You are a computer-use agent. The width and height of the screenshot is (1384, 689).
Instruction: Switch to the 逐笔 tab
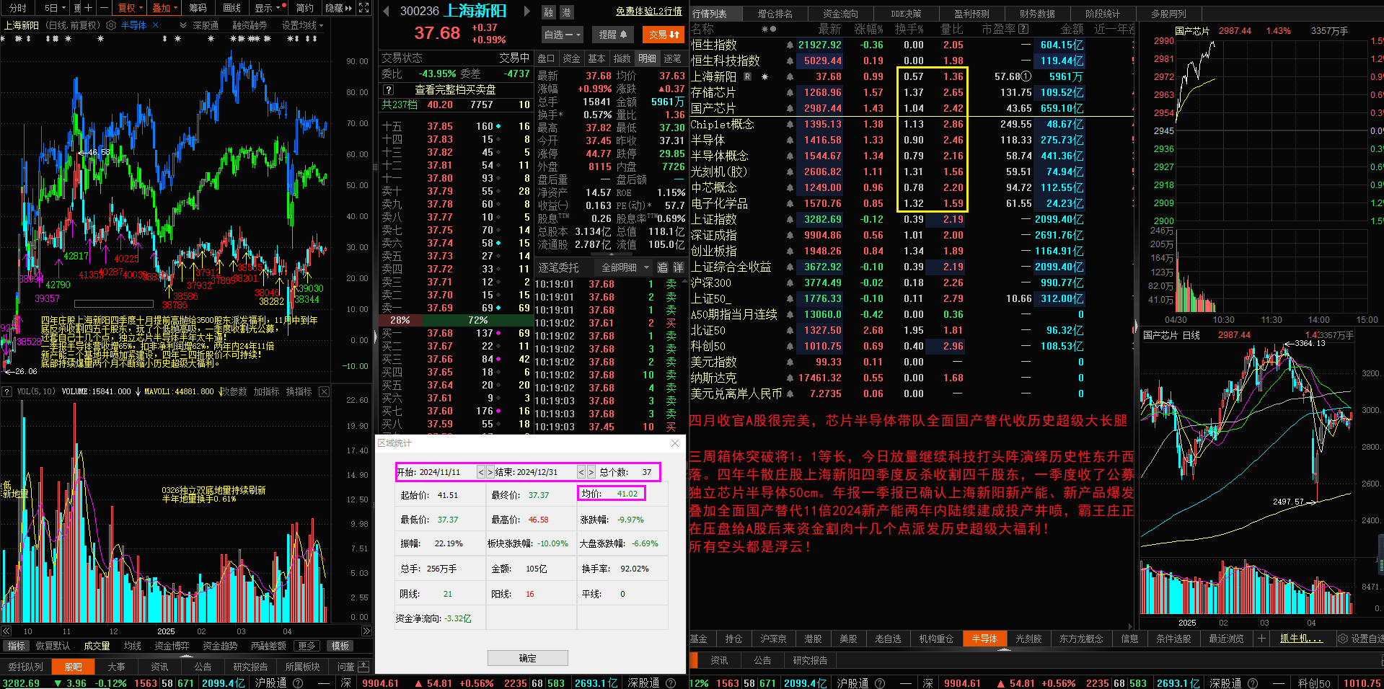tap(672, 58)
